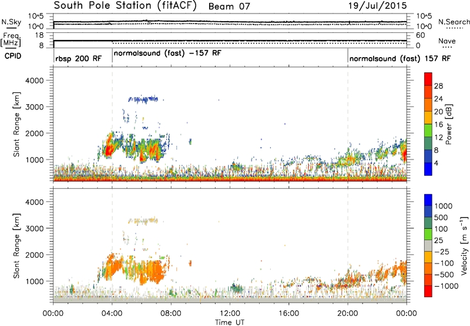The height and width of the screenshot is (326, 470).
Task: Click the 500 tick on Velocity colorbar
Action: click(x=441, y=217)
